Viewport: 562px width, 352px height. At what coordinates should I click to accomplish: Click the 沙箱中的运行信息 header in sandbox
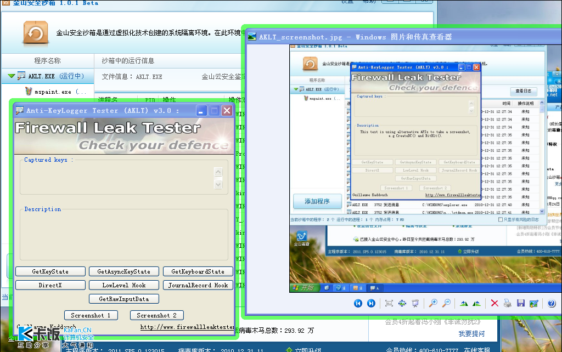[x=128, y=60]
